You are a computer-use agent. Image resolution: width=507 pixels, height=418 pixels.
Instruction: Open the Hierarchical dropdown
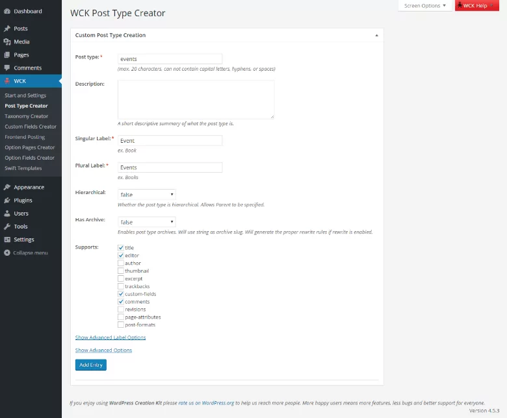[x=146, y=195]
